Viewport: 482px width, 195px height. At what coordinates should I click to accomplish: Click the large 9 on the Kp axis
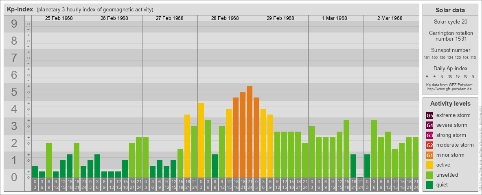14,24
